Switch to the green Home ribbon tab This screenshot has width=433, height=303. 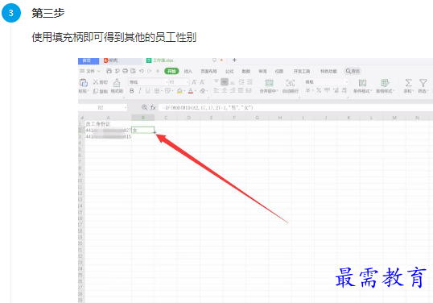click(x=171, y=71)
